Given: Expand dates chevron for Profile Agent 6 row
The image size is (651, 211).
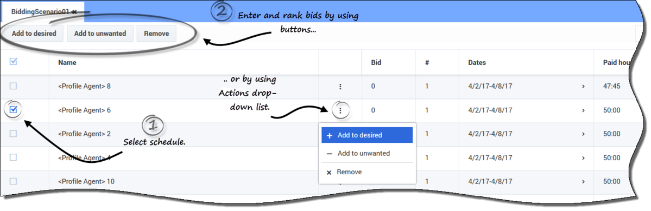Looking at the screenshot, I should point(583,110).
